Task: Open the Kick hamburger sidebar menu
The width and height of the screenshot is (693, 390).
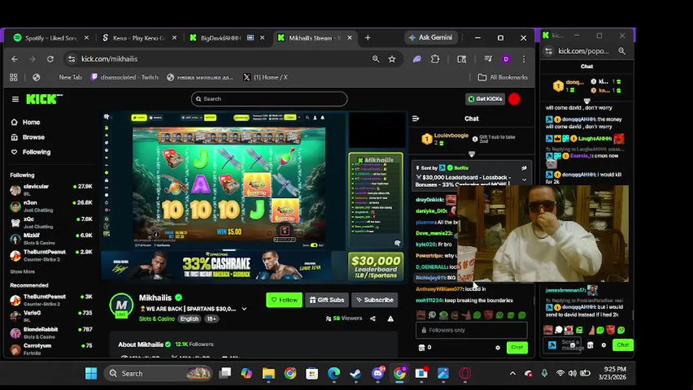Action: [x=15, y=99]
